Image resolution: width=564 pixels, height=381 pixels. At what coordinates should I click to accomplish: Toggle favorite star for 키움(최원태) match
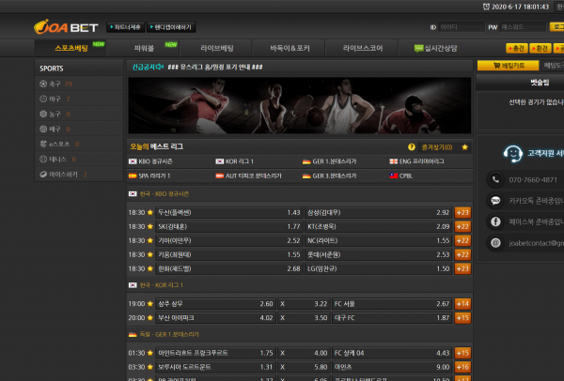pos(150,254)
